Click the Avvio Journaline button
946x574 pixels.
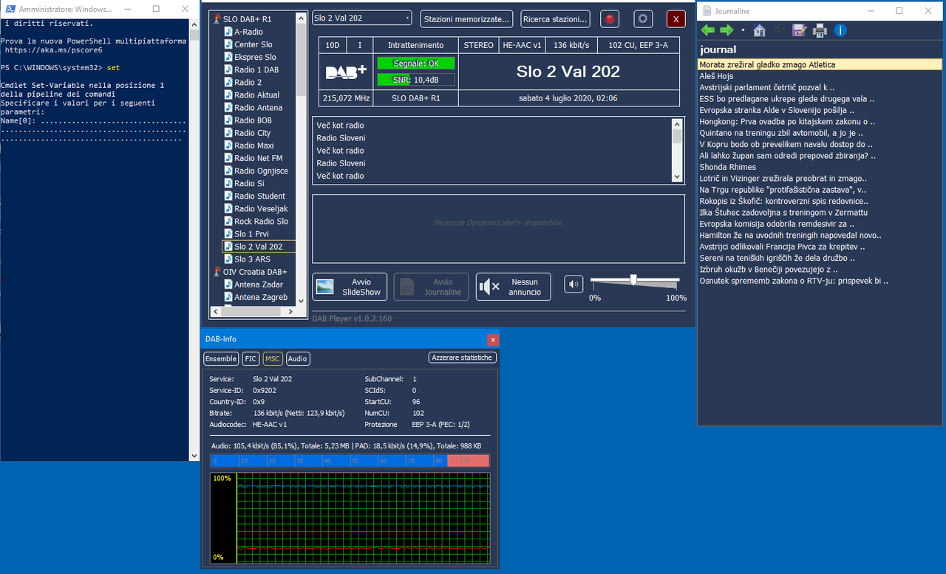coord(432,287)
